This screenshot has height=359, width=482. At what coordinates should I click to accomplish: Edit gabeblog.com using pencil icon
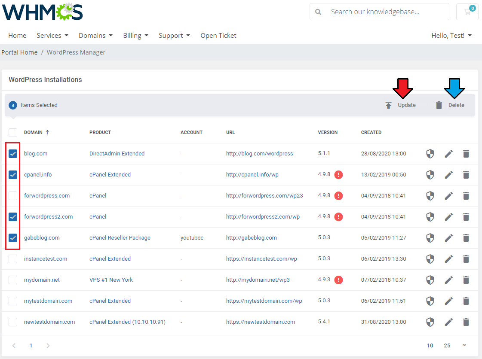(449, 238)
